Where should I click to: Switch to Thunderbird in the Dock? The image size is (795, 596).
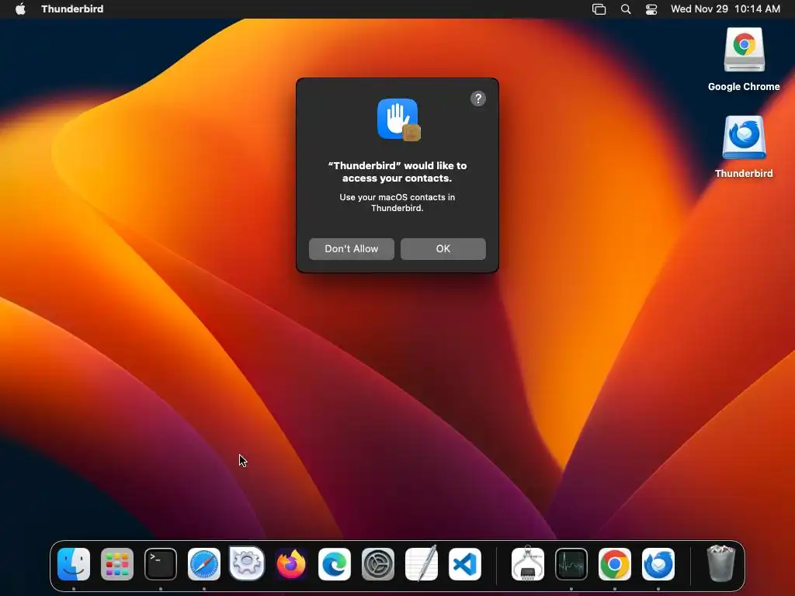point(658,564)
